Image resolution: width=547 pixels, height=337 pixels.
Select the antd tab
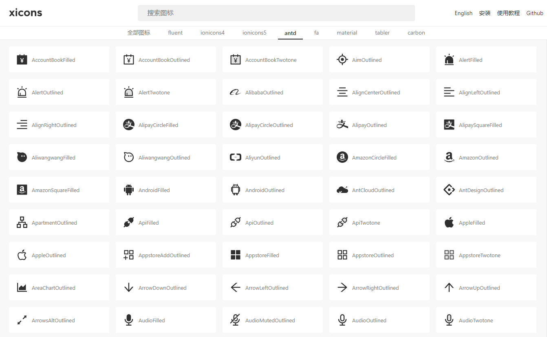[x=290, y=33]
